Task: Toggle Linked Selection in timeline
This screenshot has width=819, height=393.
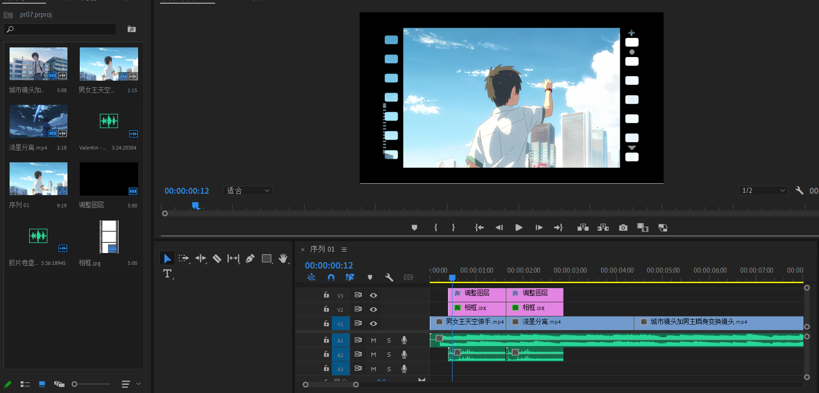Action: pyautogui.click(x=350, y=277)
